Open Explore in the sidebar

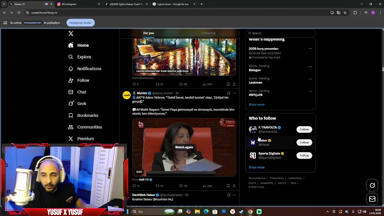tap(80, 57)
